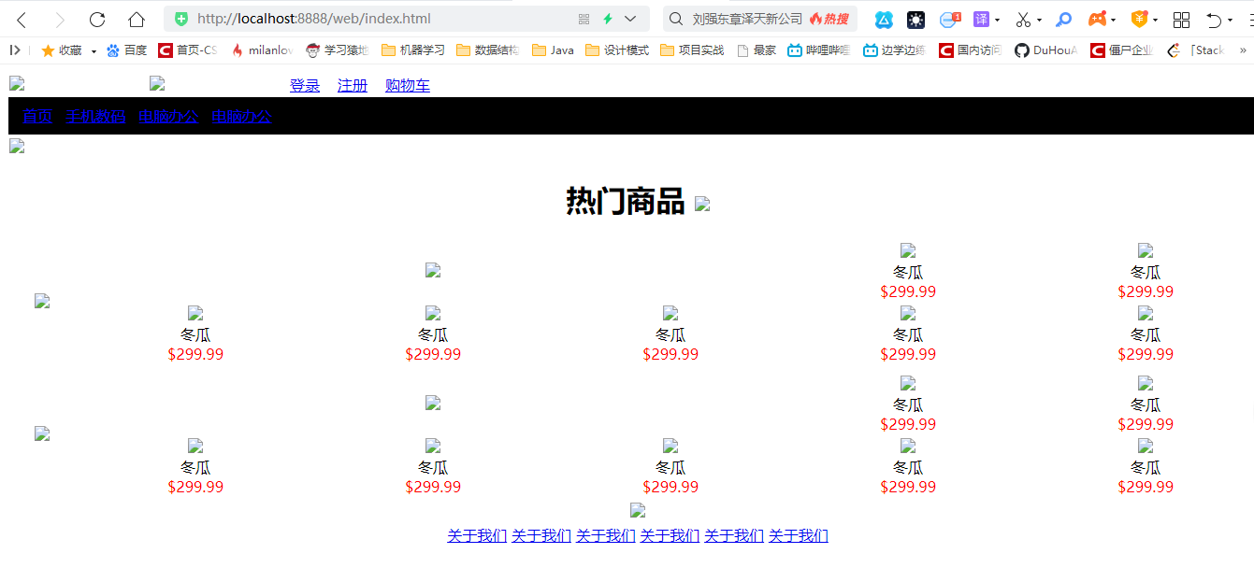
Task: Open the address bar dropdown arrow
Action: click(630, 18)
